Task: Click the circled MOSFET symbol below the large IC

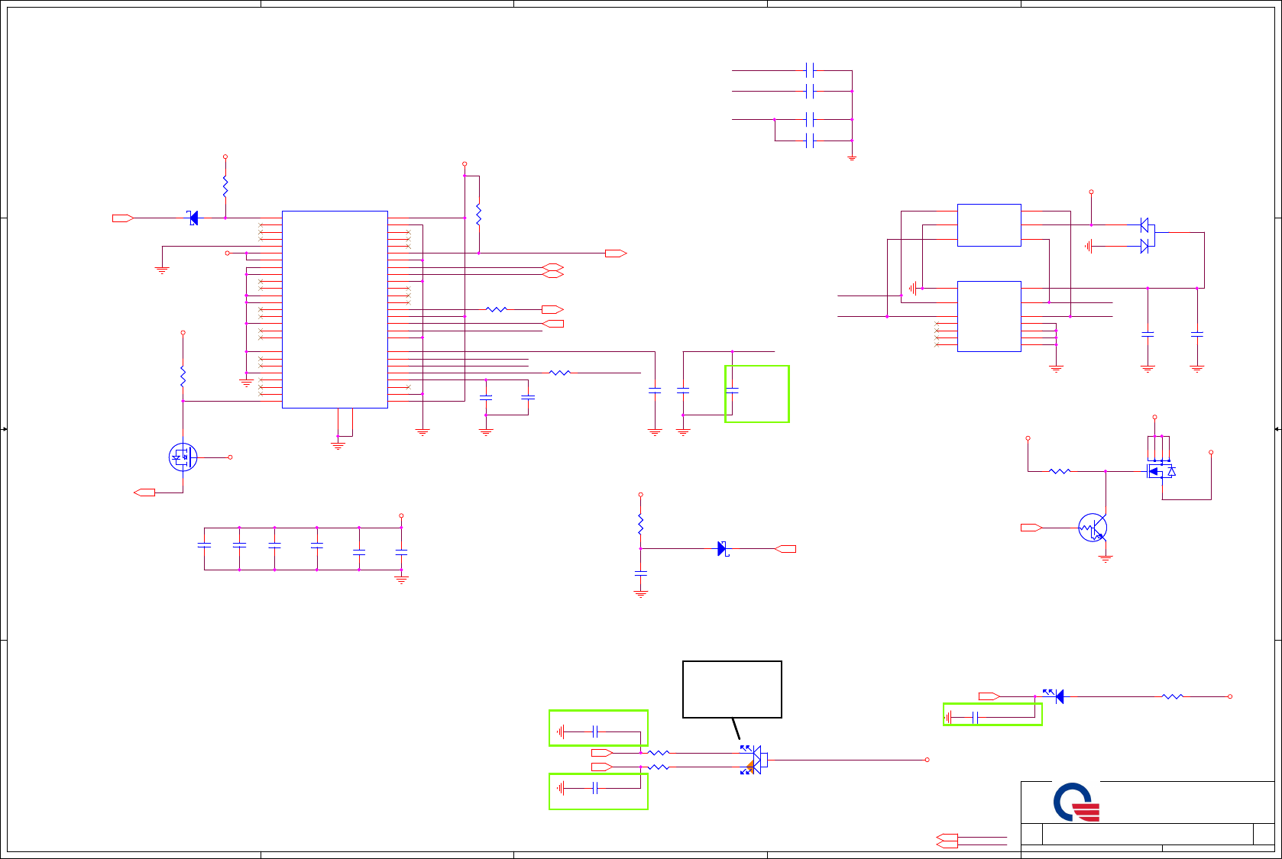Action: 183,457
